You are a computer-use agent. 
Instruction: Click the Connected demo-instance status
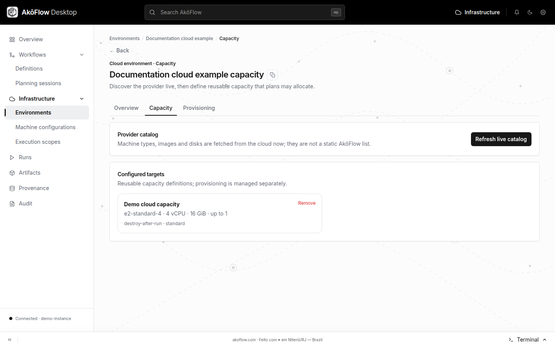click(40, 318)
